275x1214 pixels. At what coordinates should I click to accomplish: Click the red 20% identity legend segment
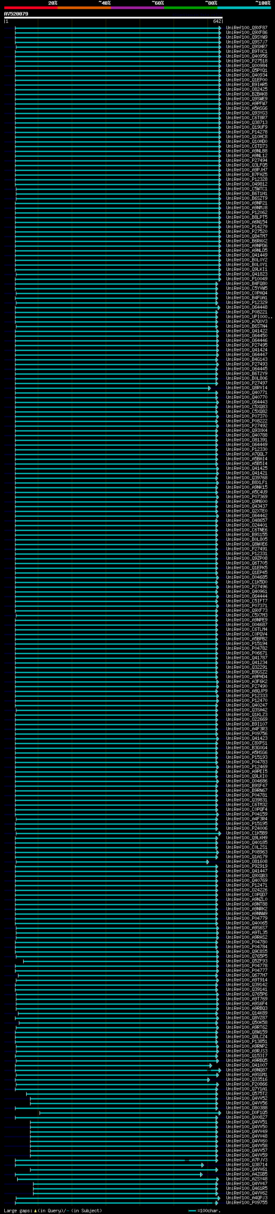click(x=31, y=8)
